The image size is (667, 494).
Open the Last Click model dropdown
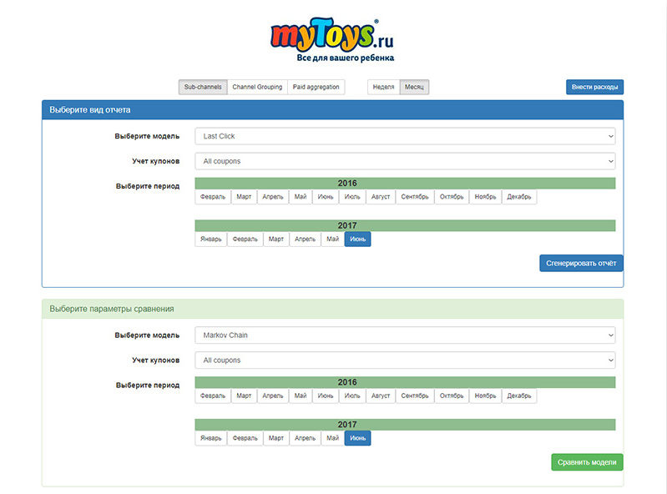[405, 136]
